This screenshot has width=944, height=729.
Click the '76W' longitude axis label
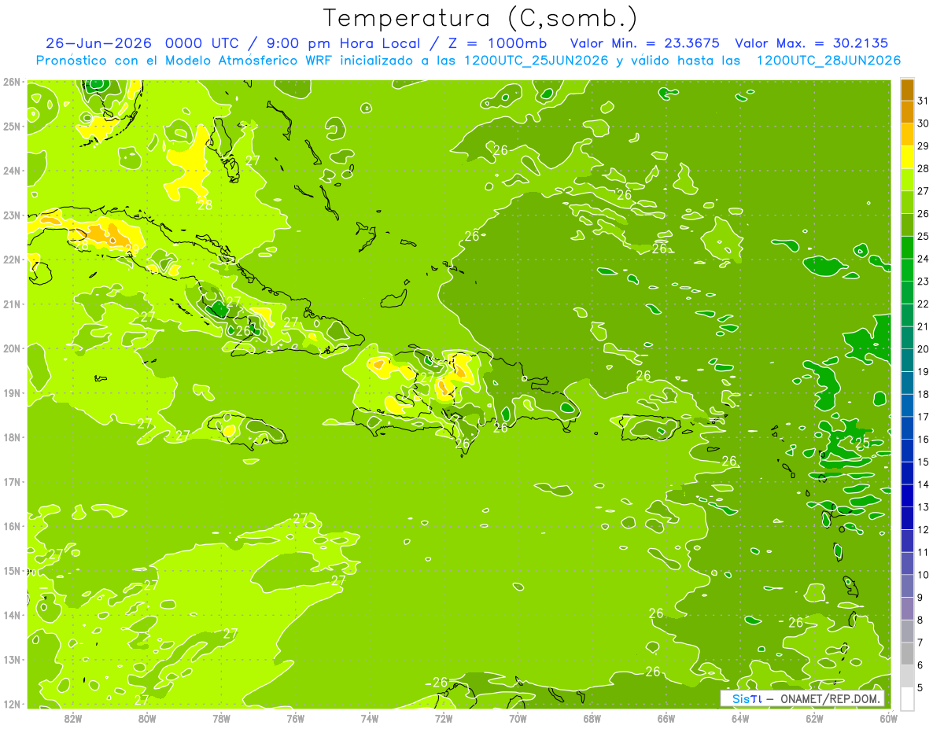(295, 718)
